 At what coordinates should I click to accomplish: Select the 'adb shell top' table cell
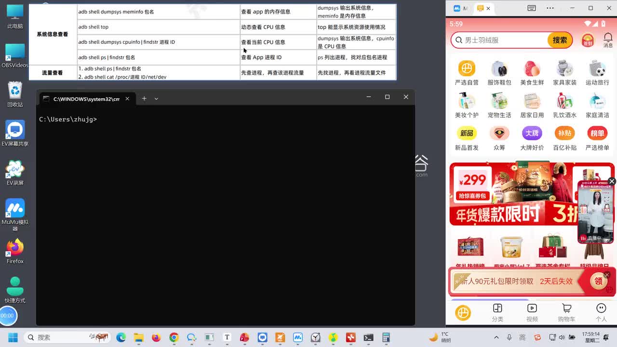point(159,27)
